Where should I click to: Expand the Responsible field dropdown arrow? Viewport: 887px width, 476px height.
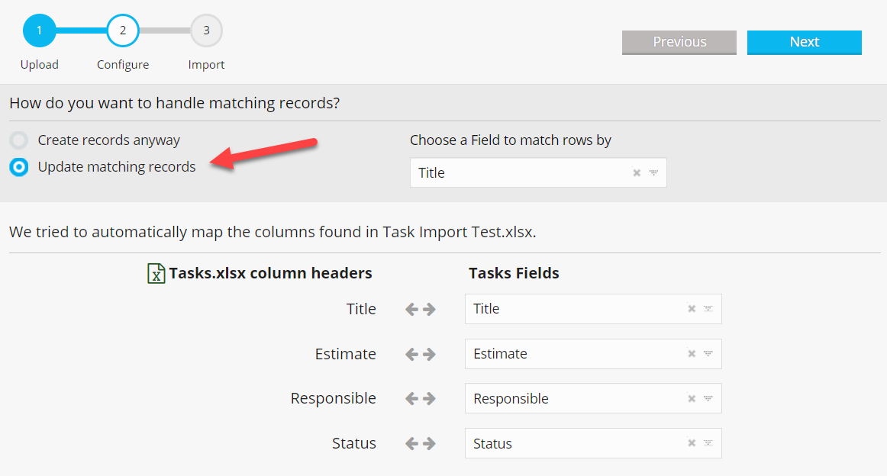tap(708, 399)
